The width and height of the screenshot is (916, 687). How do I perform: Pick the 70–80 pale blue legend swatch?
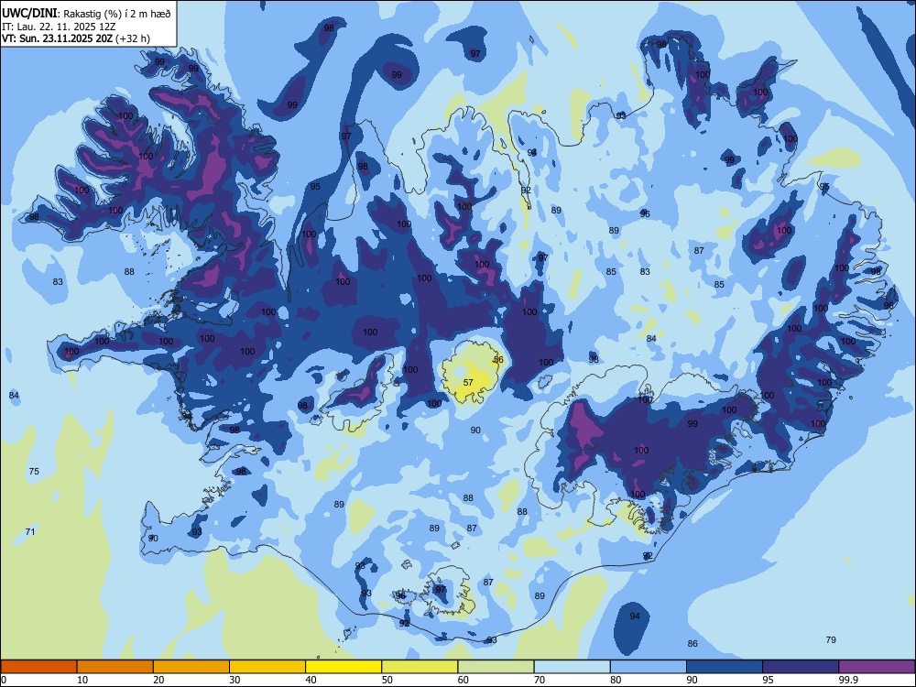[572, 667]
